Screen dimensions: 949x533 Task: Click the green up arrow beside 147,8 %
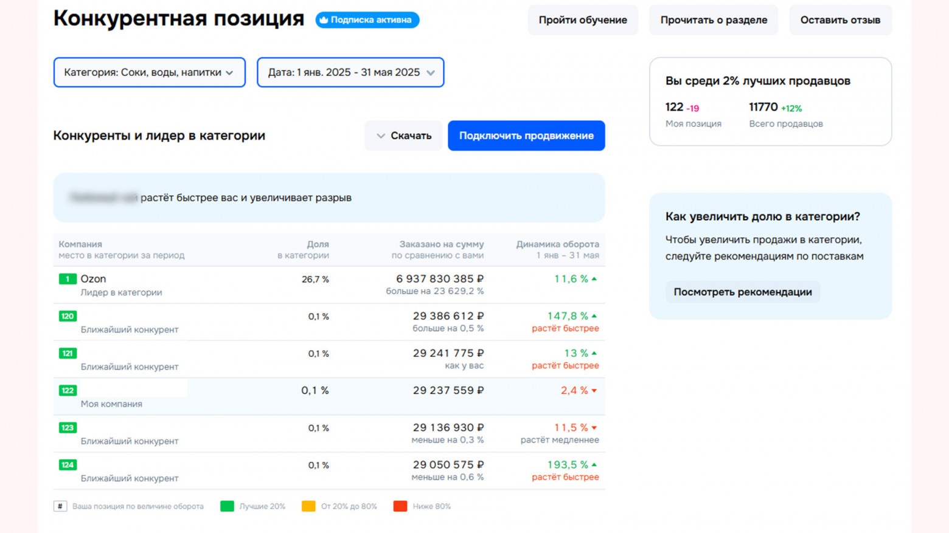tap(594, 316)
